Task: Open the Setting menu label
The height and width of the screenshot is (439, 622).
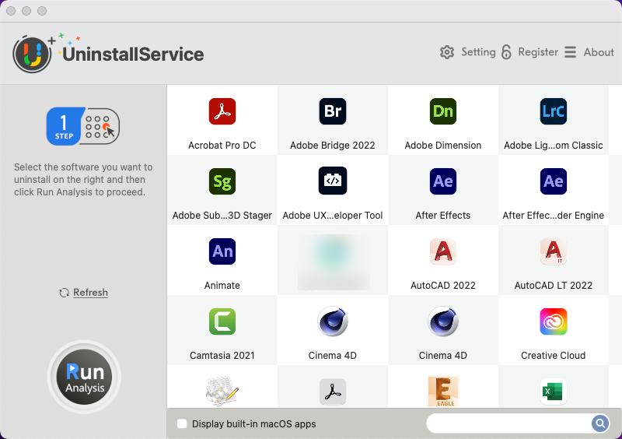Action: point(478,52)
